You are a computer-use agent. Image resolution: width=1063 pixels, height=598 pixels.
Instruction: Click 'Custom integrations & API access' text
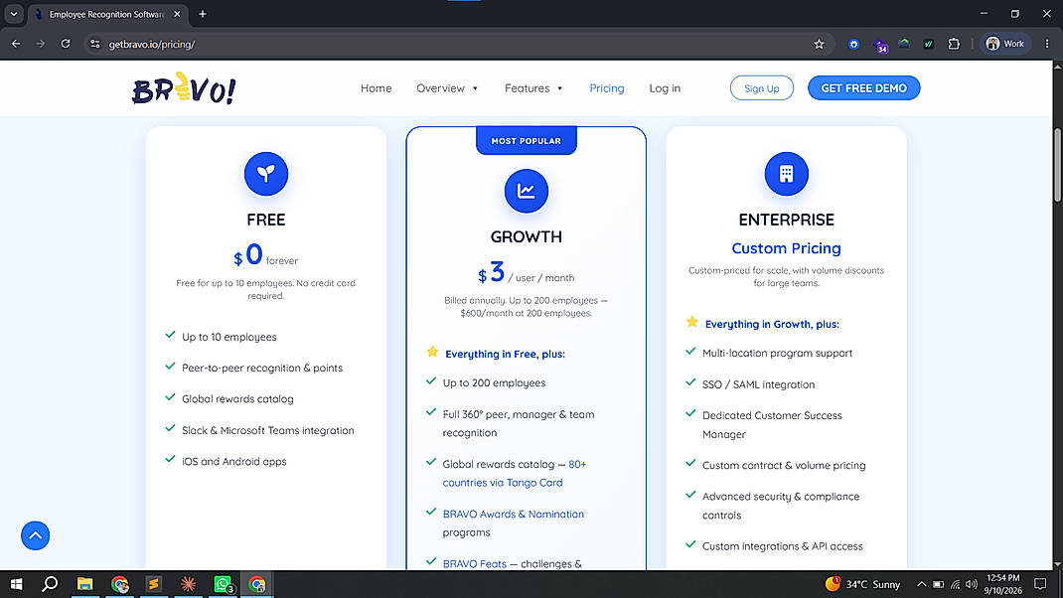tap(782, 546)
